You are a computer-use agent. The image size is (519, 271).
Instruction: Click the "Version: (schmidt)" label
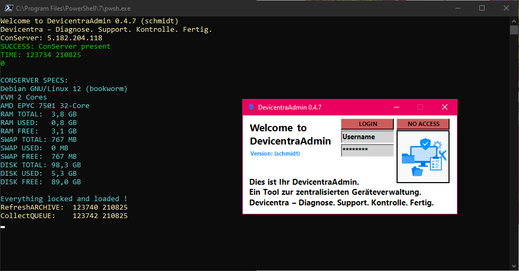tap(275, 153)
